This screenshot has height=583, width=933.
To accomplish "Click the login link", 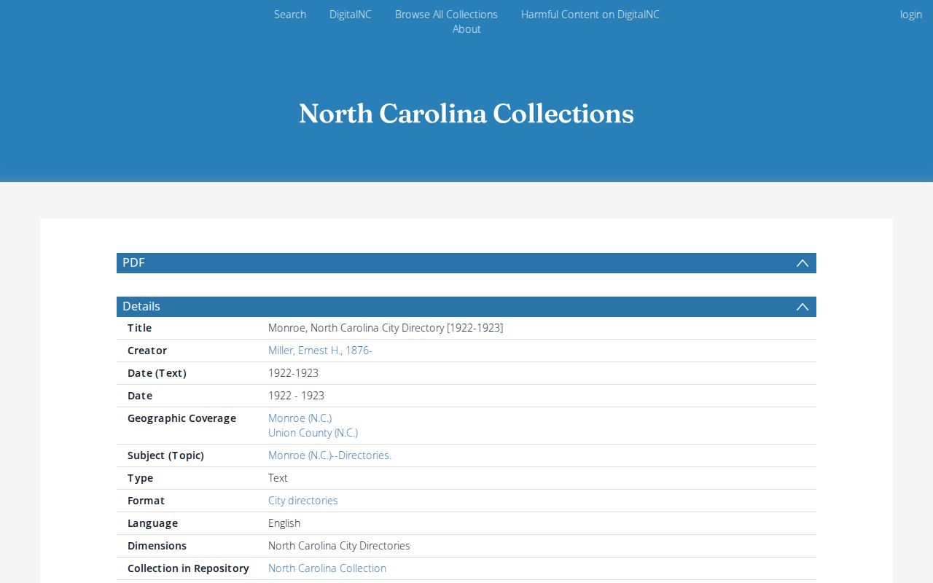I will (911, 15).
